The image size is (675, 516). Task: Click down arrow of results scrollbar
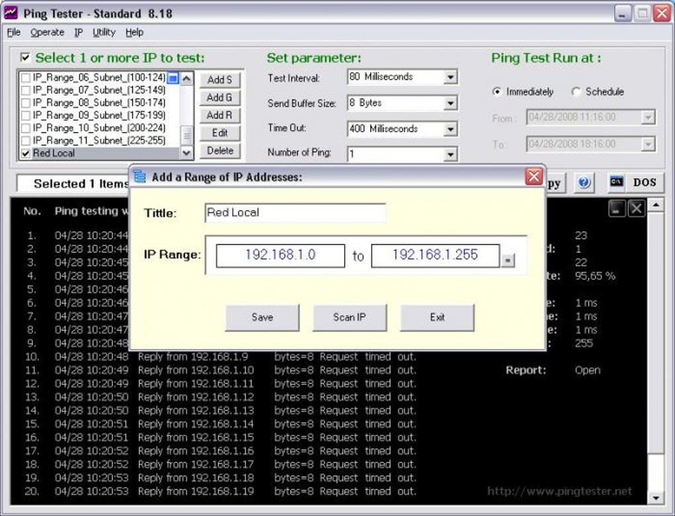656,498
